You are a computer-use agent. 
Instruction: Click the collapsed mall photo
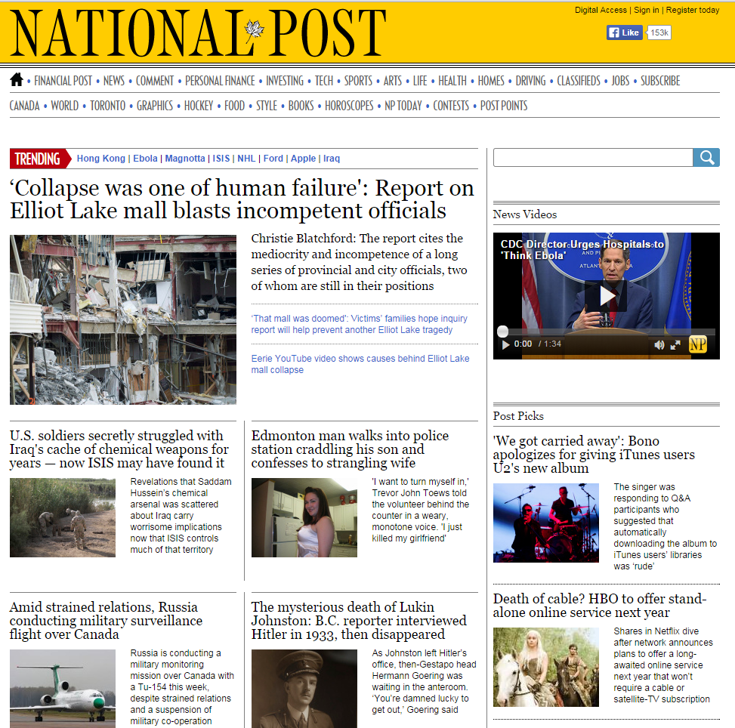pos(123,319)
